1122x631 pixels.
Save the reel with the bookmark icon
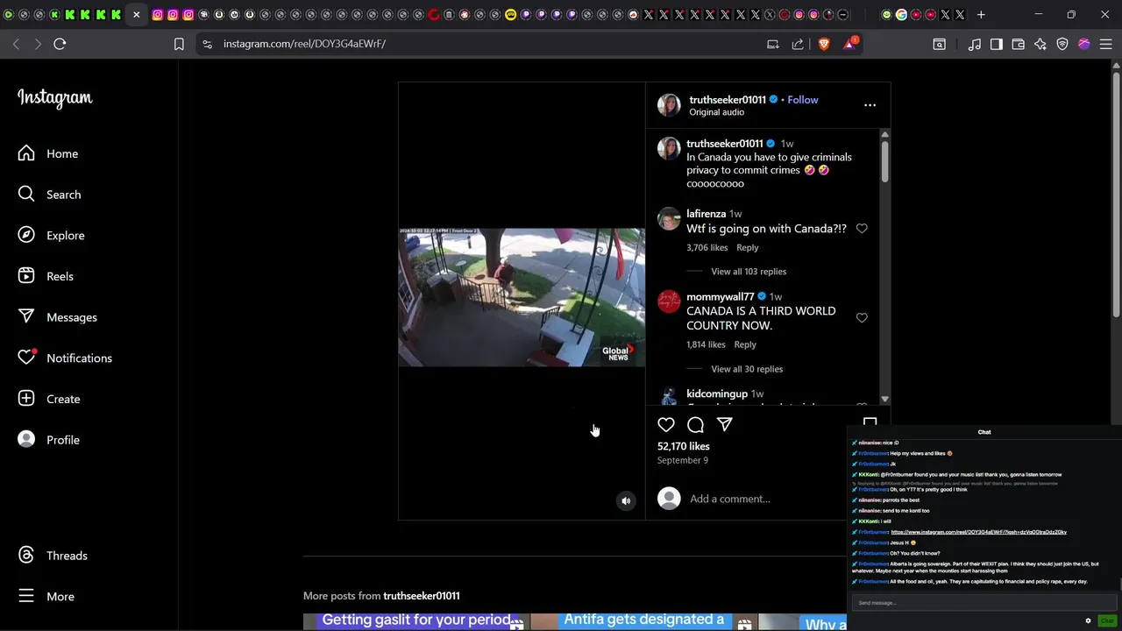(870, 422)
